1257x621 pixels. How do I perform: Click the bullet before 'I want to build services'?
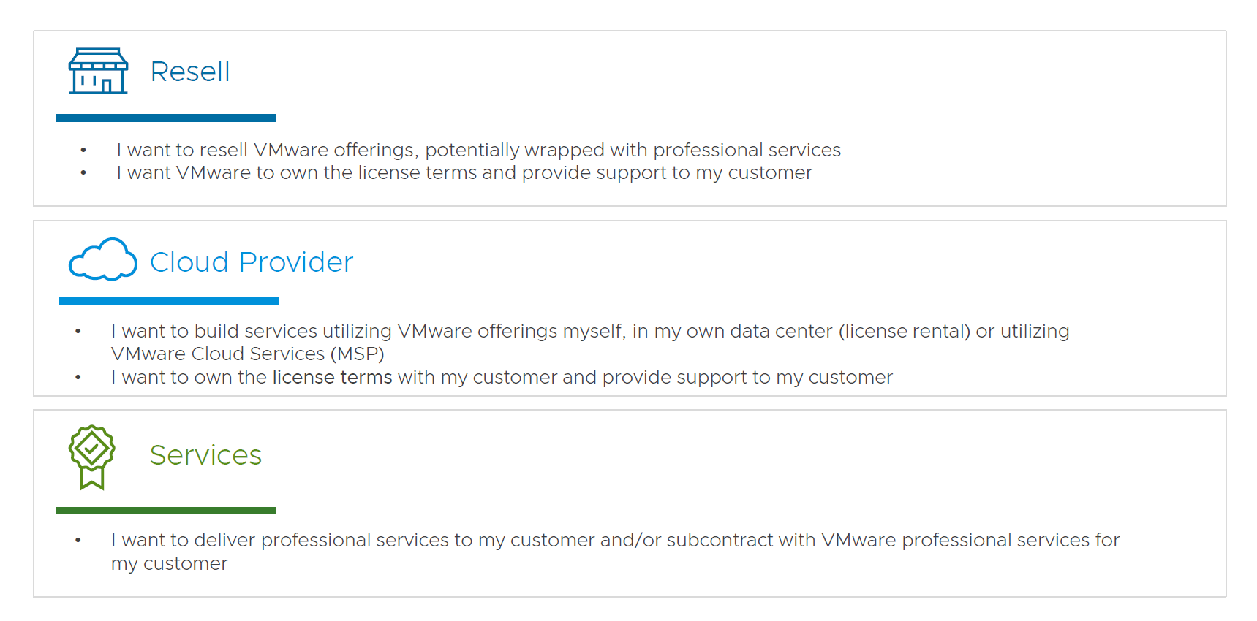78,332
